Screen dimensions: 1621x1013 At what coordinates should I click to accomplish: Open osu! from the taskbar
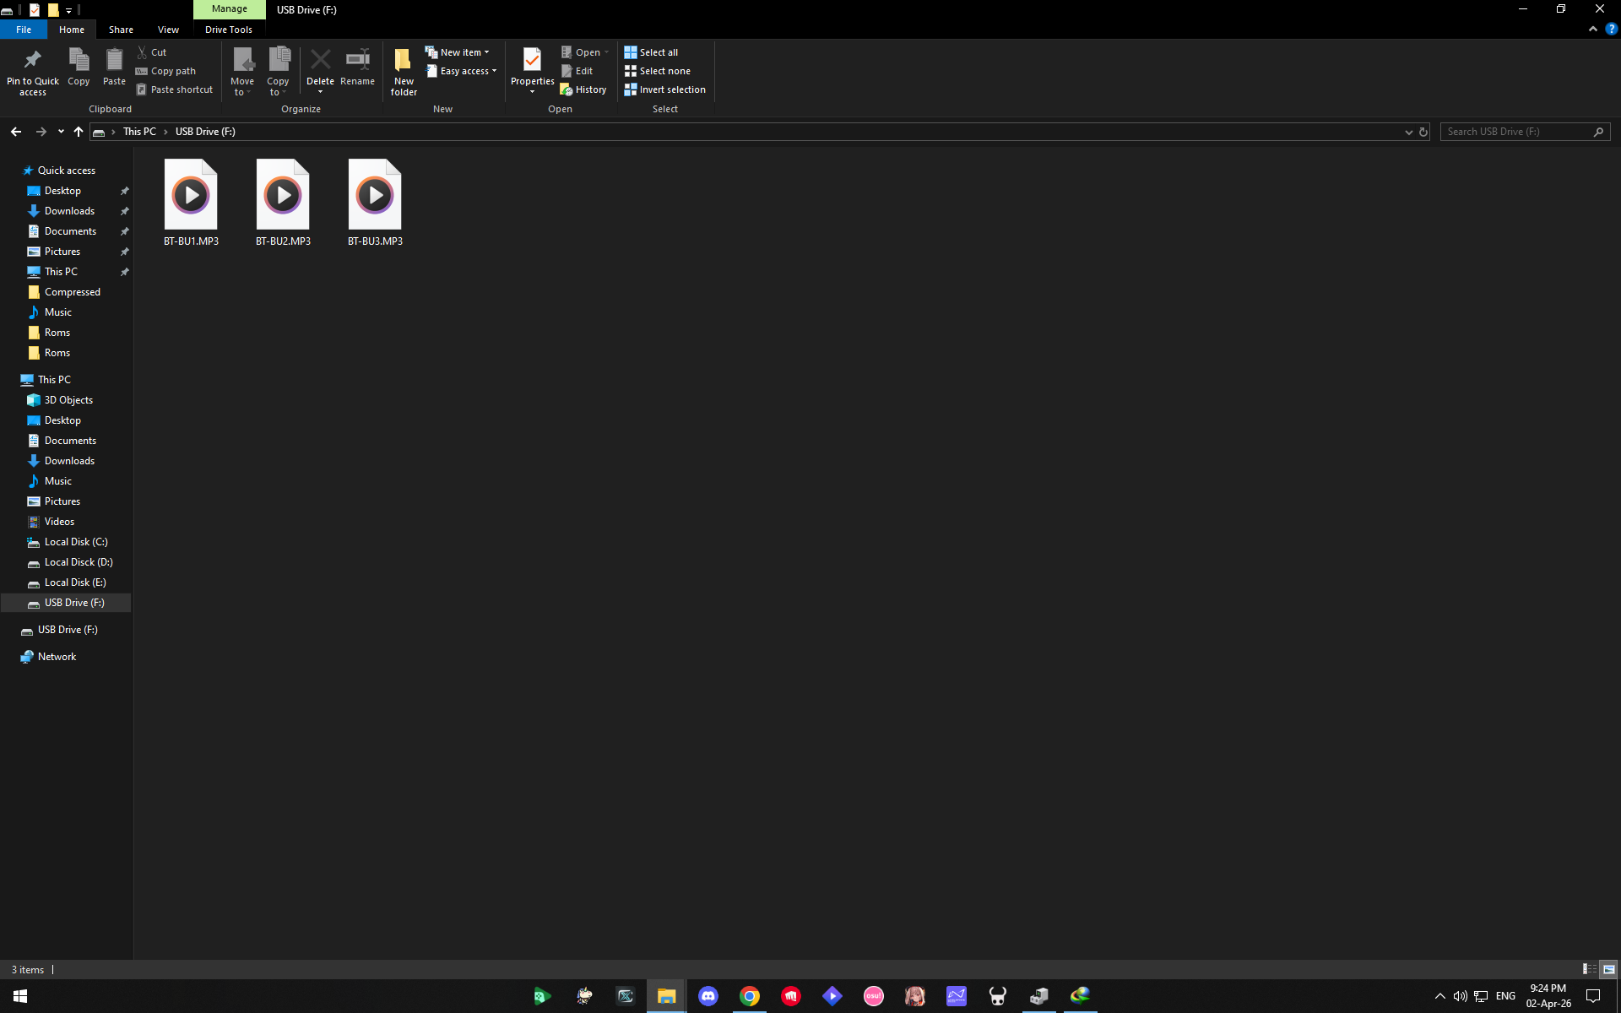point(873,996)
